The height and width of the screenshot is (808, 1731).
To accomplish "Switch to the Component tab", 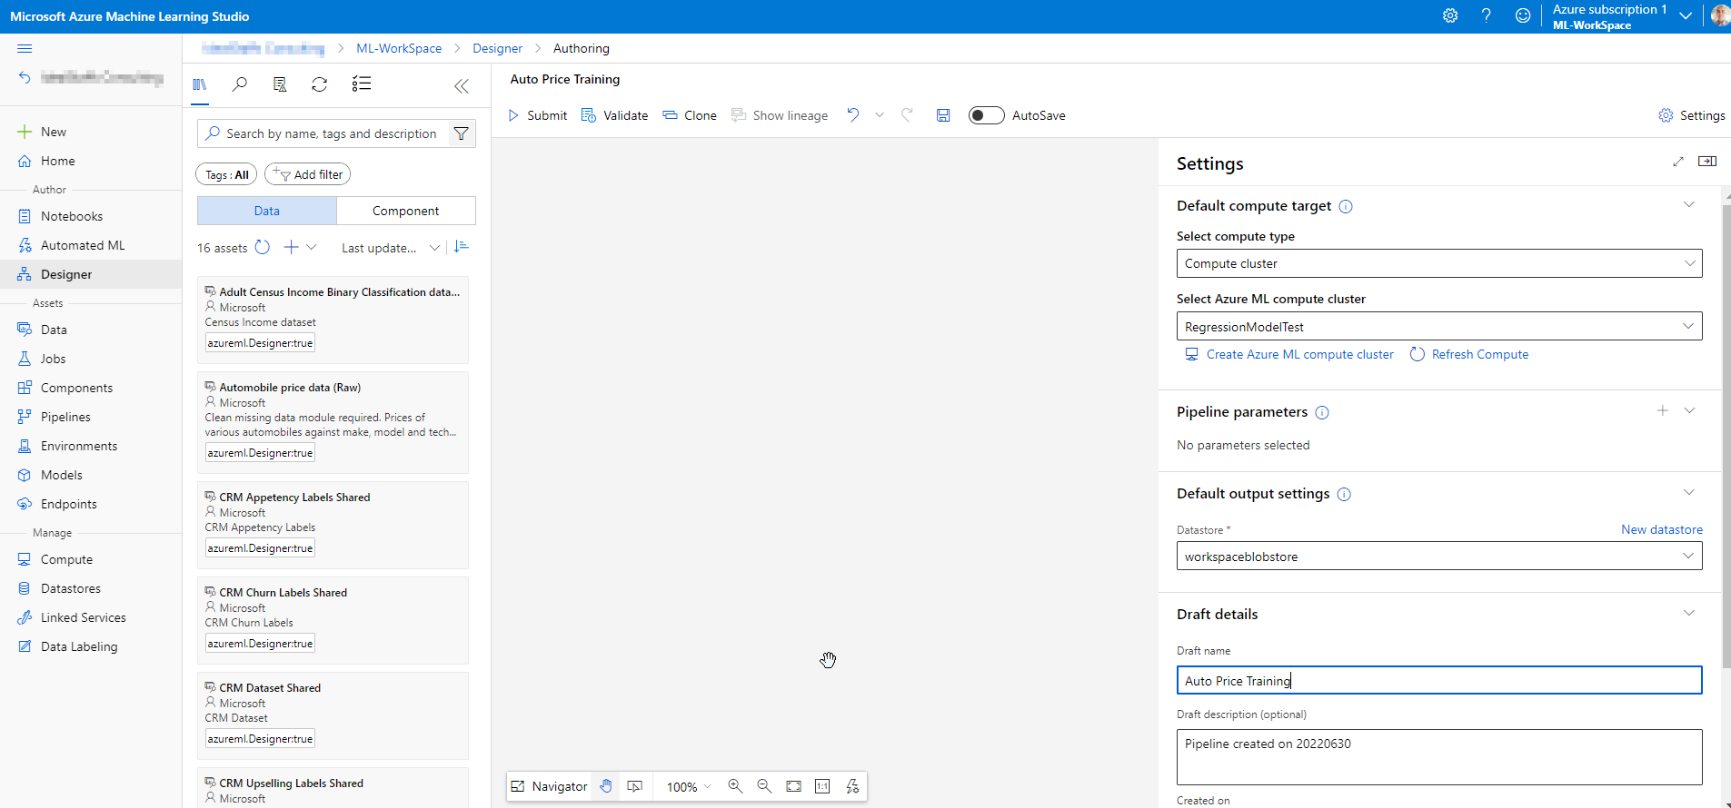I will [405, 211].
